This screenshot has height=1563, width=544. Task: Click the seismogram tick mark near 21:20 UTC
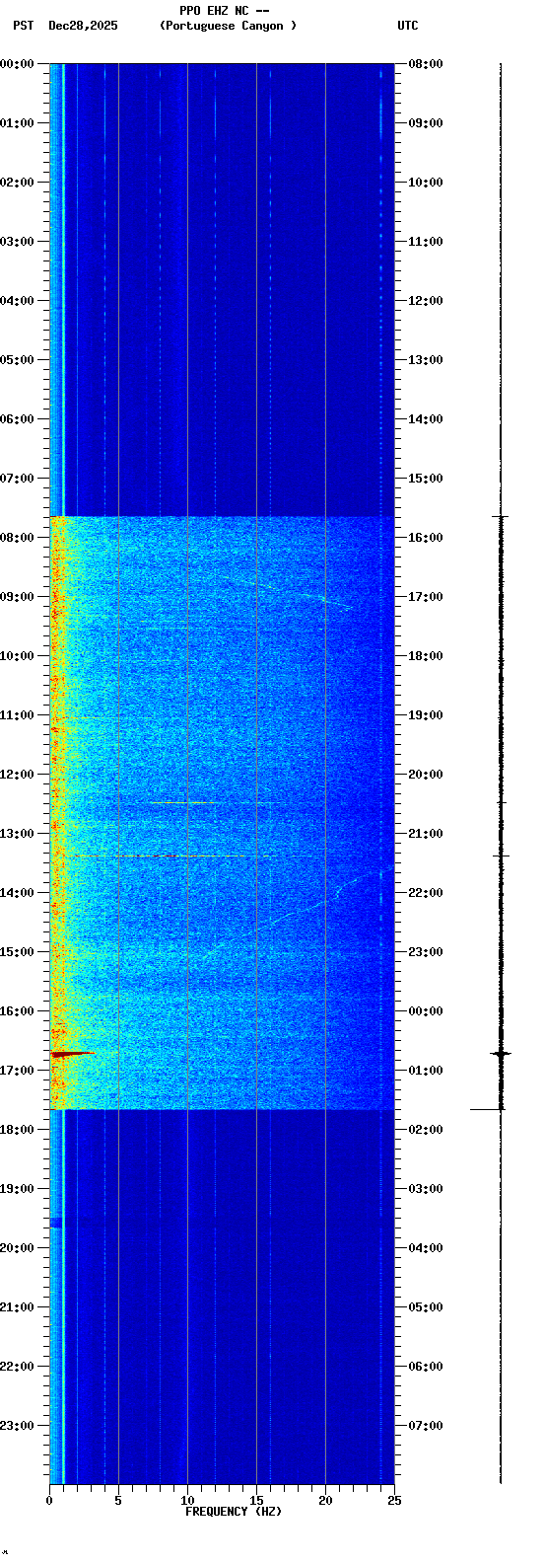point(501,856)
